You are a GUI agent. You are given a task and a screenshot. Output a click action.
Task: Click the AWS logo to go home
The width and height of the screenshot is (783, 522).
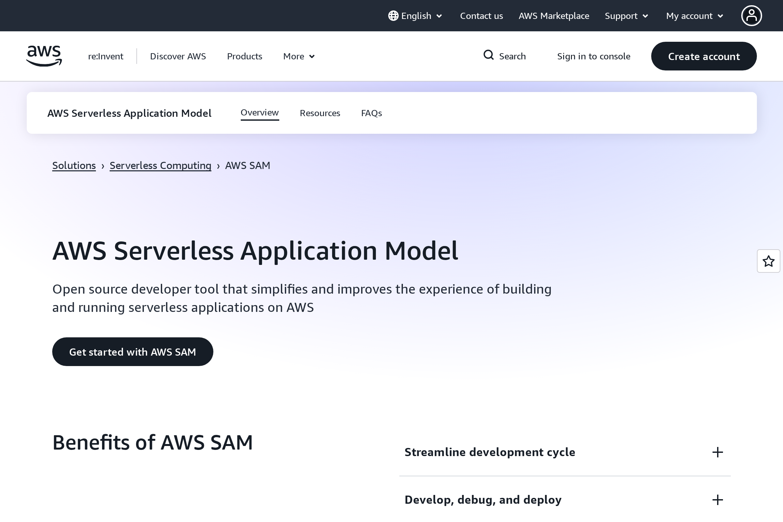(44, 56)
